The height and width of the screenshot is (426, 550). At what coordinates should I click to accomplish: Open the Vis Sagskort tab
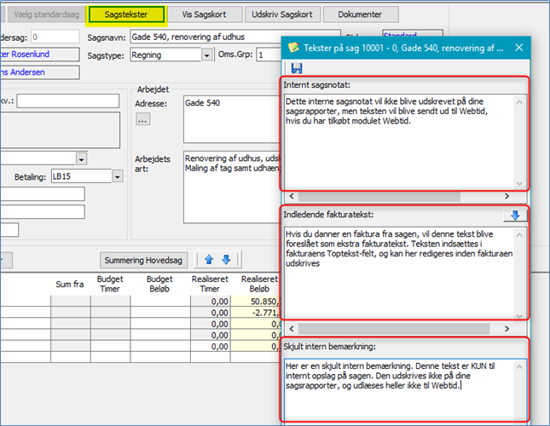[x=204, y=14]
